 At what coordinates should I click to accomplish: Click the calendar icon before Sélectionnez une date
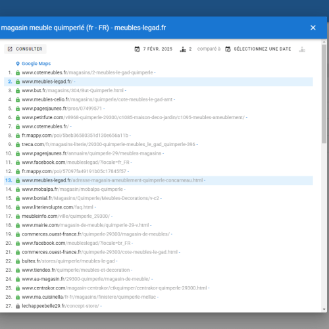[228, 49]
